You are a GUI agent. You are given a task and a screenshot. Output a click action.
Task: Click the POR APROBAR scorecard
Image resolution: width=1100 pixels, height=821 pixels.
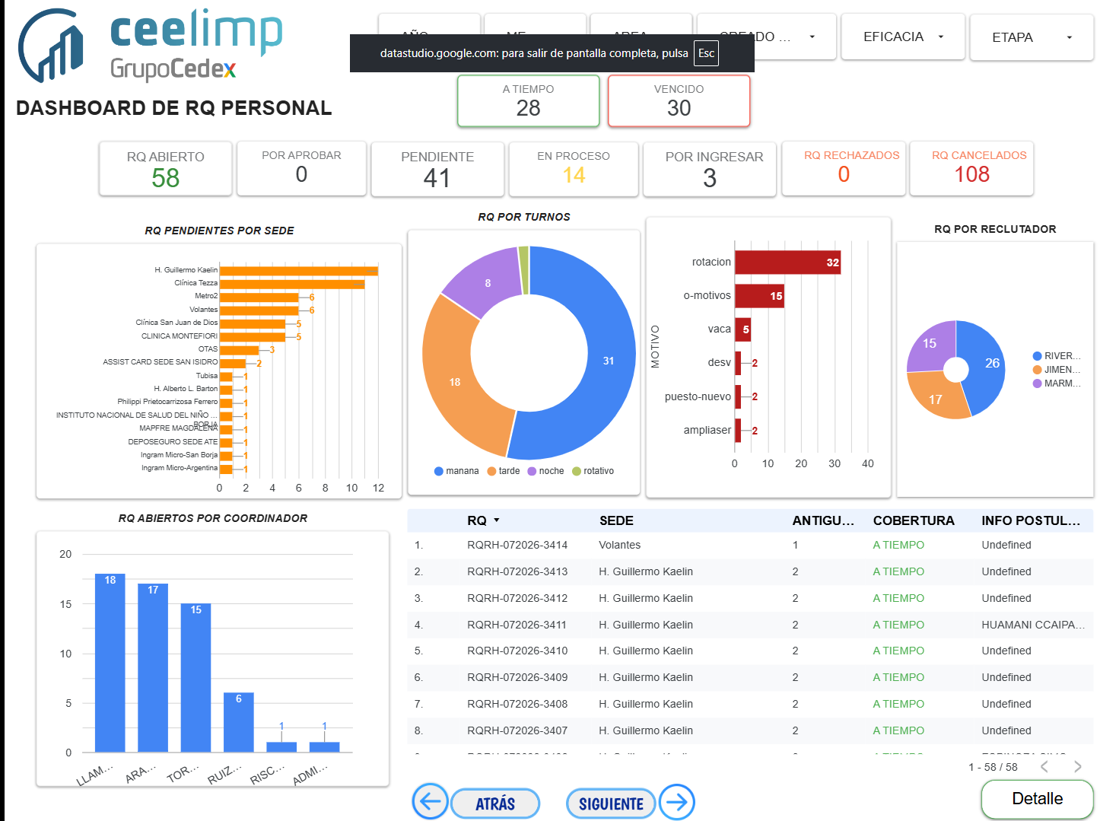(301, 167)
